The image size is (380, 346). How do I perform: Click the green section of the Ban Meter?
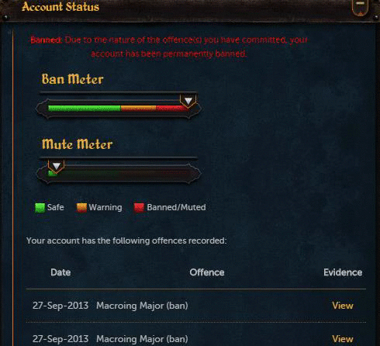pyautogui.click(x=85, y=108)
